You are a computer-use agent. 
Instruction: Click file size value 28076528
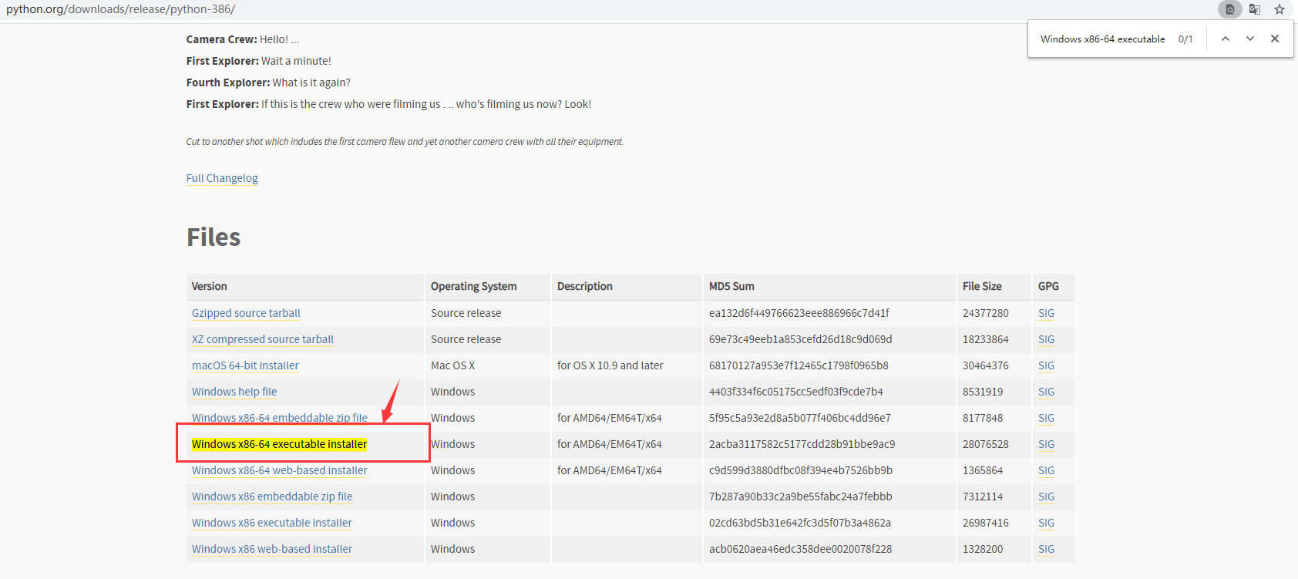[985, 444]
